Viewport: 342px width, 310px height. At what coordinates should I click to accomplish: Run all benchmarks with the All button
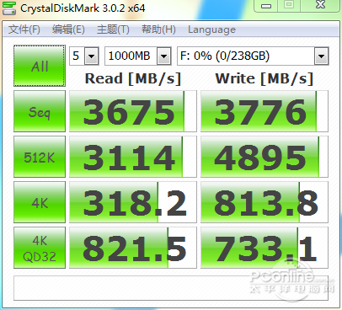tap(40, 66)
